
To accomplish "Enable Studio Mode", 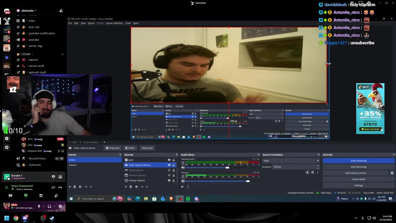I will (x=359, y=179).
